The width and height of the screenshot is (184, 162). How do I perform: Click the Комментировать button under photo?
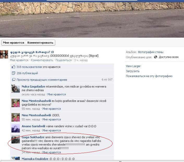40,43
